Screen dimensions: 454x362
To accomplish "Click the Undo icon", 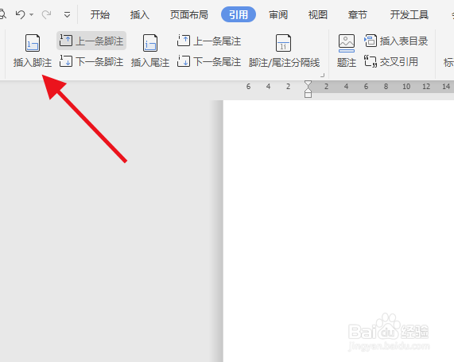I will tap(21, 14).
